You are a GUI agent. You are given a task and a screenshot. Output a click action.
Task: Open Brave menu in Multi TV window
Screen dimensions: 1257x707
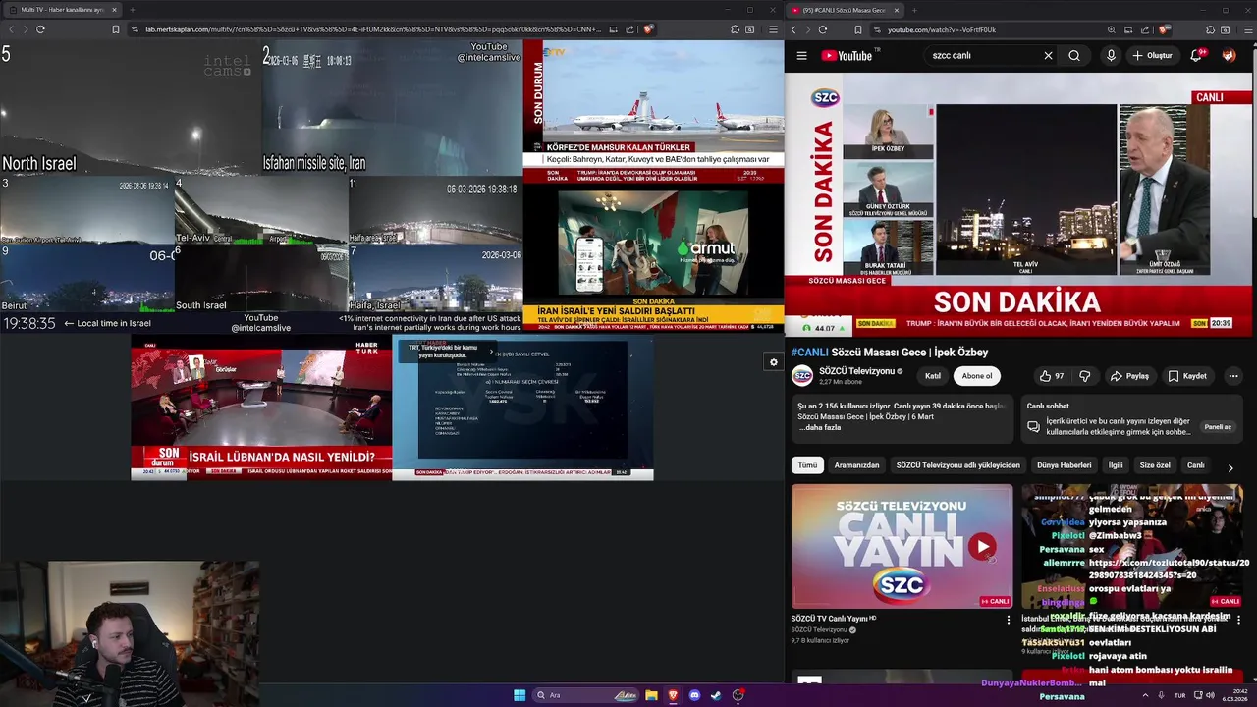(773, 29)
